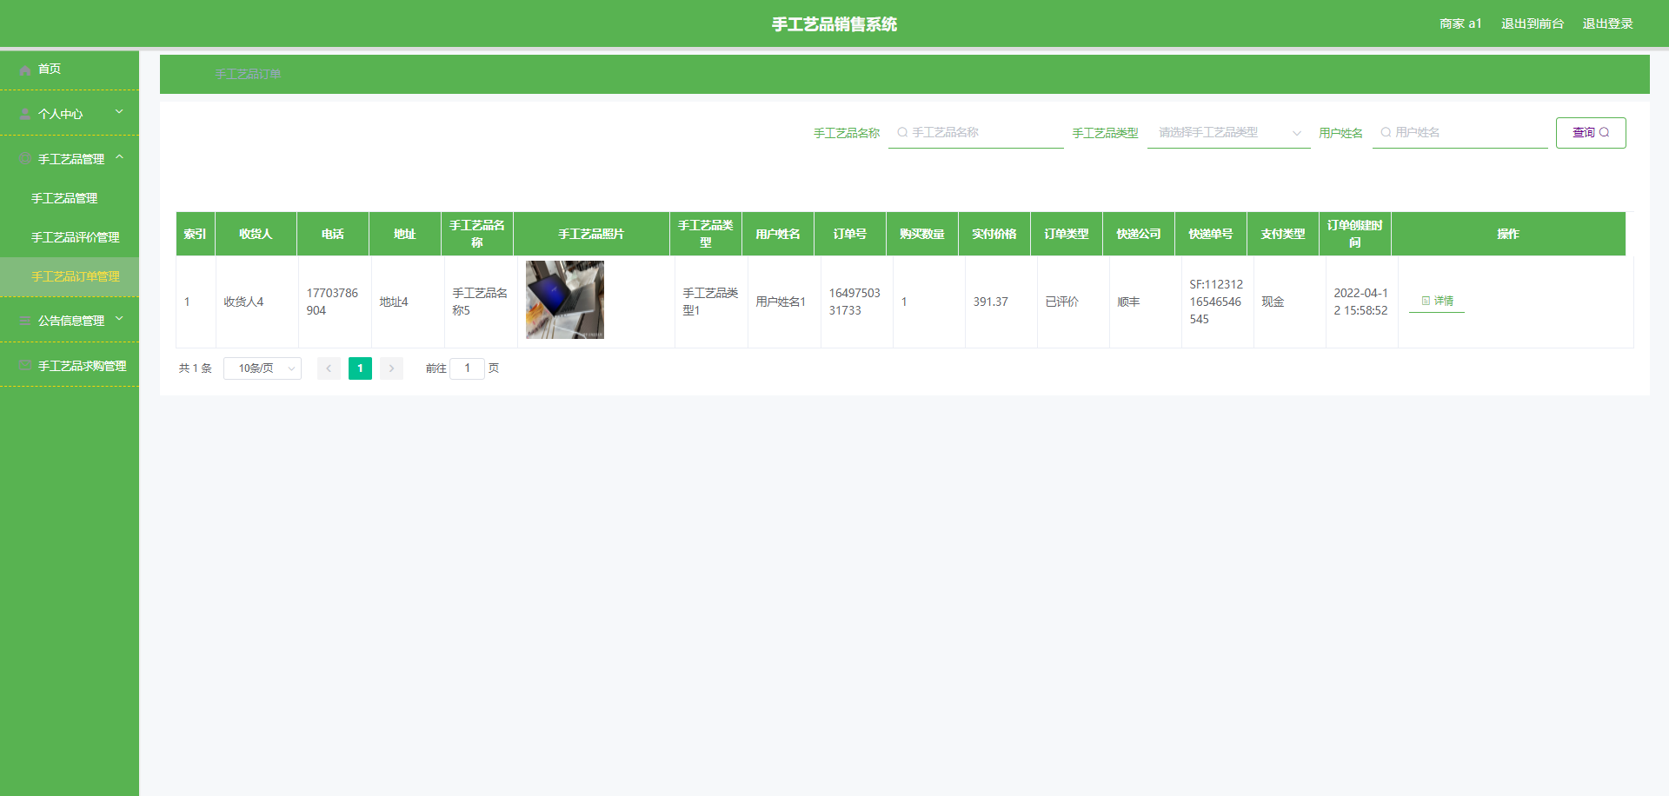
Task: Open 详情 for the order row
Action: [1437, 301]
